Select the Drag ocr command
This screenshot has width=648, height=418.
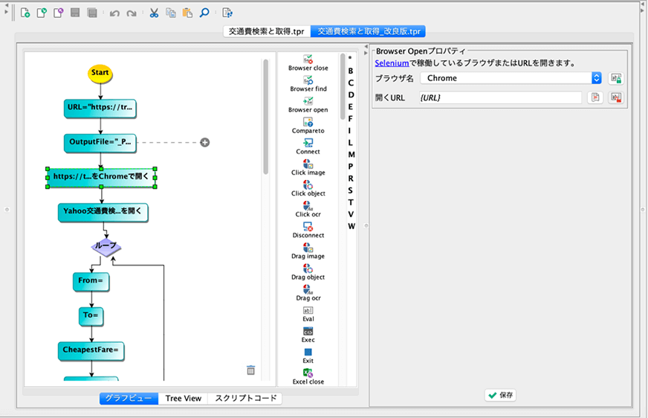[308, 293]
